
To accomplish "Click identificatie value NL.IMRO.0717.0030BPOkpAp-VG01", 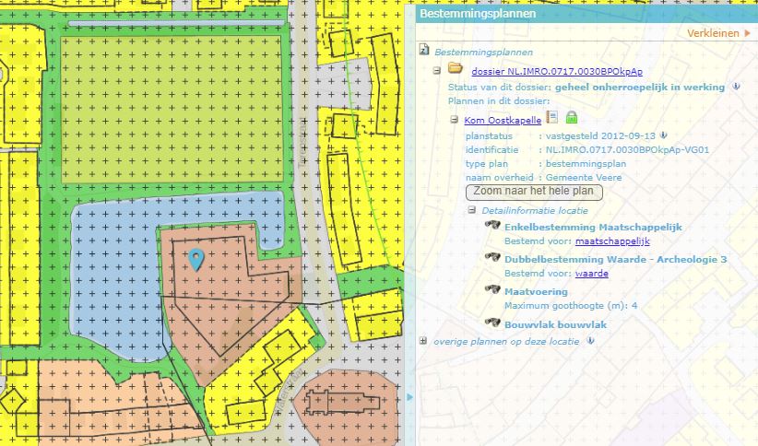I will pyautogui.click(x=627, y=150).
